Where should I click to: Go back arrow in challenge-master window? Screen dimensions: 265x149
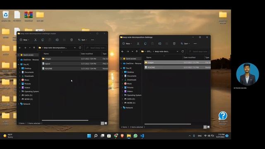pos(20,48)
